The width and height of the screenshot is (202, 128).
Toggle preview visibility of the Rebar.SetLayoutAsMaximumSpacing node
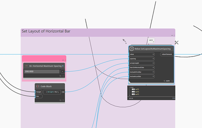coord(165,81)
